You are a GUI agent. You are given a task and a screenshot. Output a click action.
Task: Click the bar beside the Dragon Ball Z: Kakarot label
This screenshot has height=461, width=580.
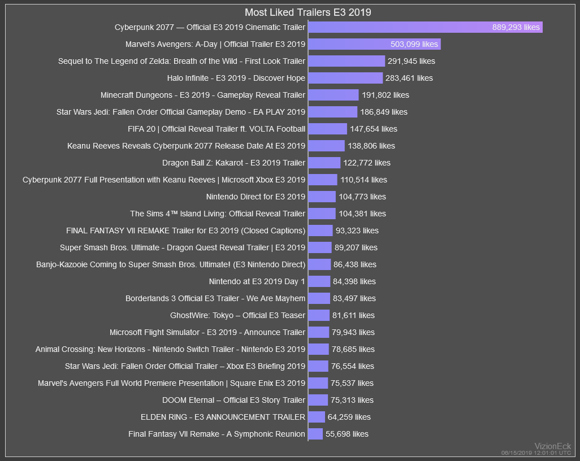324,163
